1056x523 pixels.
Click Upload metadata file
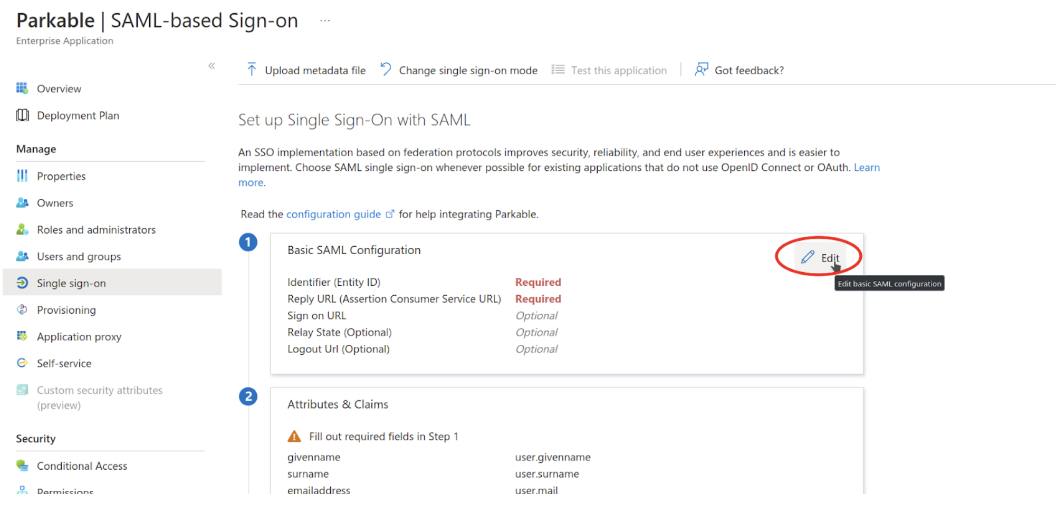(306, 70)
